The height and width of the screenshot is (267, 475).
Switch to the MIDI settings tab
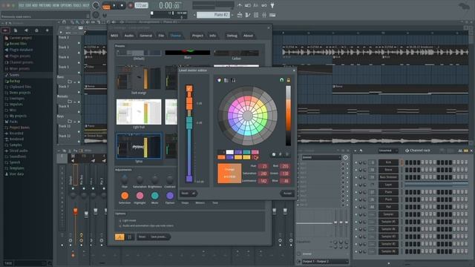point(114,36)
